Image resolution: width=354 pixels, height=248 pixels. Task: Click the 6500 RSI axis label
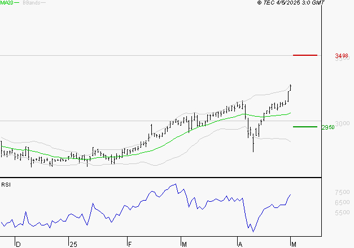coord(342,202)
